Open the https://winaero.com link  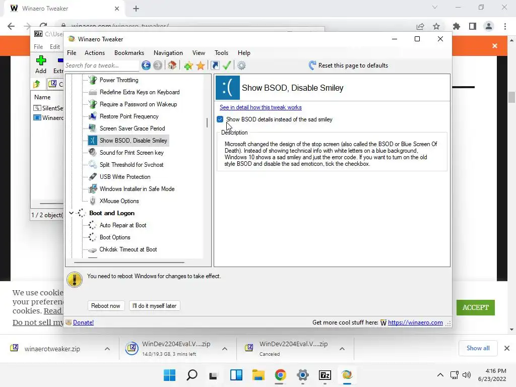point(415,322)
